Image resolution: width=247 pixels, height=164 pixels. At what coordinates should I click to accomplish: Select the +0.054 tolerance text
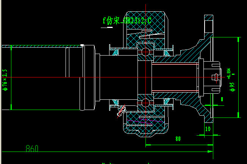pos(228,73)
